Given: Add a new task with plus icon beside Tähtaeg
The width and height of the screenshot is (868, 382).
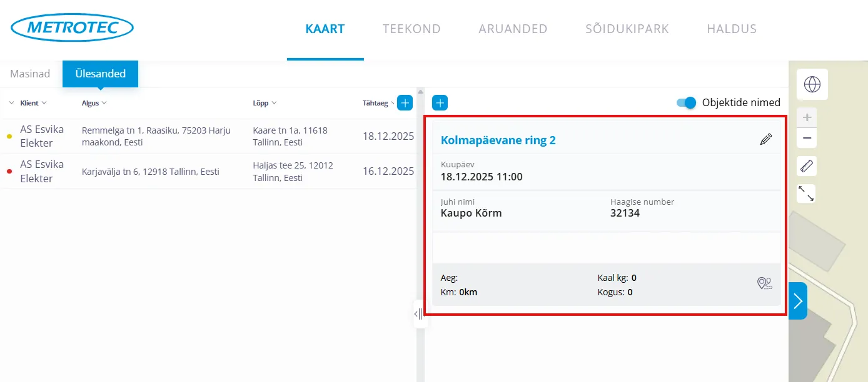Looking at the screenshot, I should point(405,103).
